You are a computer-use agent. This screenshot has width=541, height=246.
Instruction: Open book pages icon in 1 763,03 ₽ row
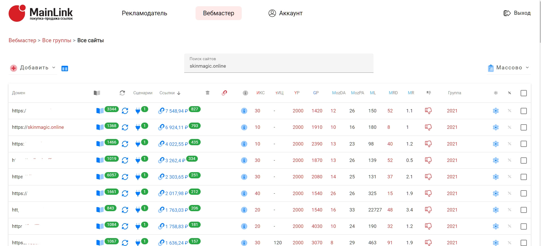tap(100, 210)
